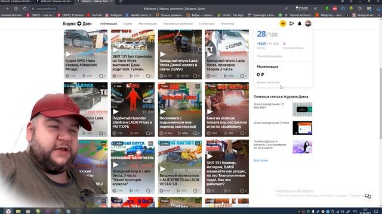Image resolution: width=382 pixels, height=214 pixels.
Task: Reload the page with the refresh icon
Action: pyautogui.click(x=25, y=8)
